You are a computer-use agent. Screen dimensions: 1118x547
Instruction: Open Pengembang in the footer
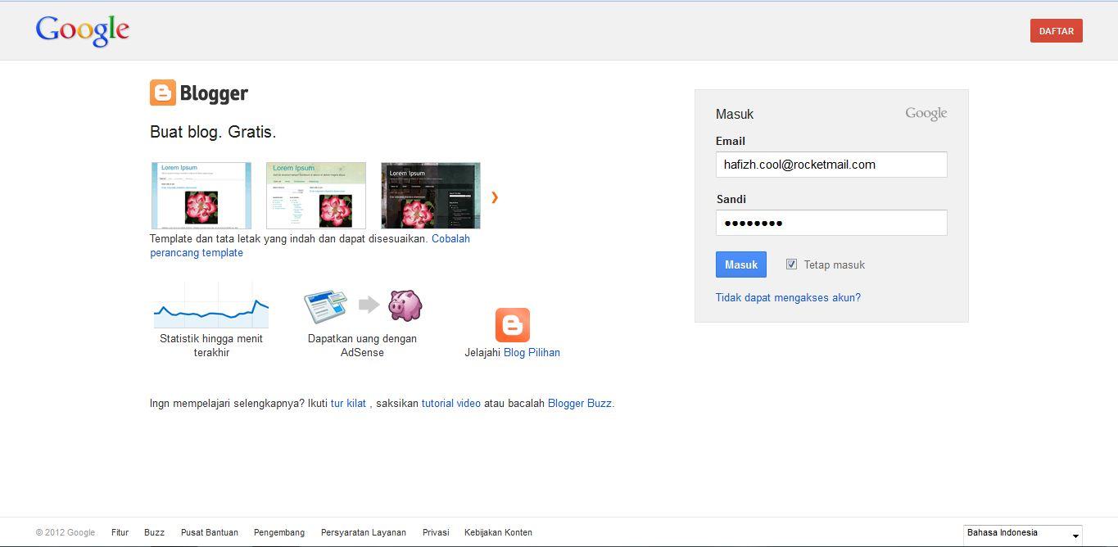pyautogui.click(x=279, y=532)
